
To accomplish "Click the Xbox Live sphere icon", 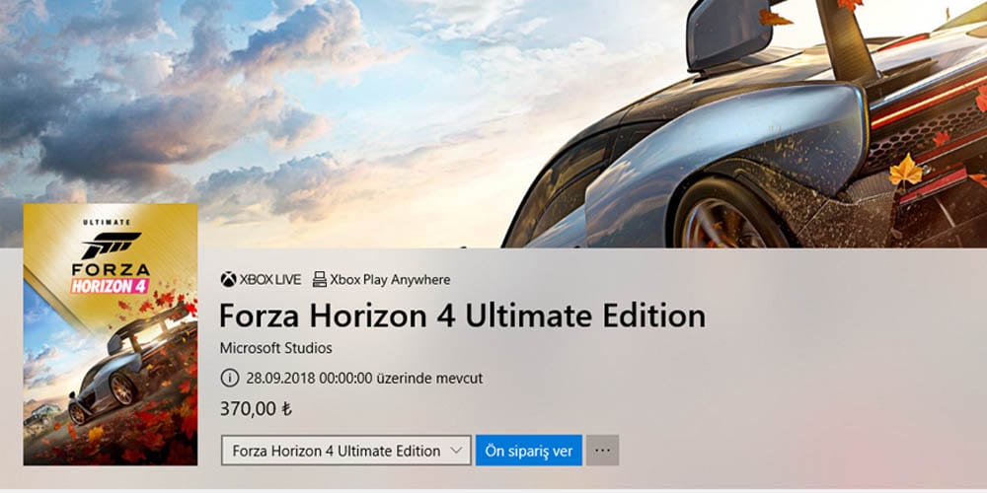I will [x=229, y=279].
